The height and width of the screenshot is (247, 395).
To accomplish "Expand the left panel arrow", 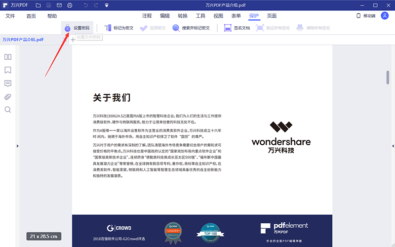I will (18, 146).
